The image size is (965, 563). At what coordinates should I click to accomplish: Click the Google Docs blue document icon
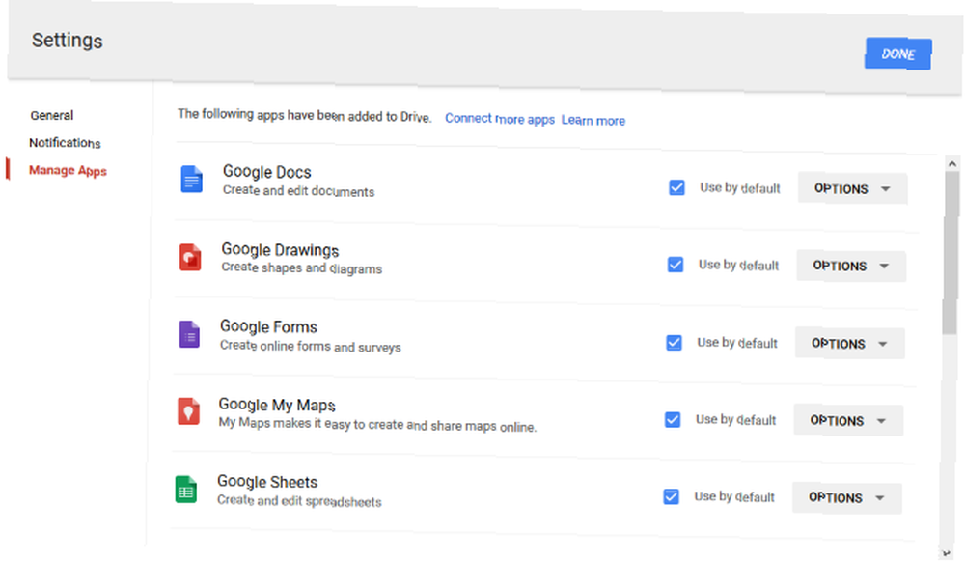tap(191, 180)
